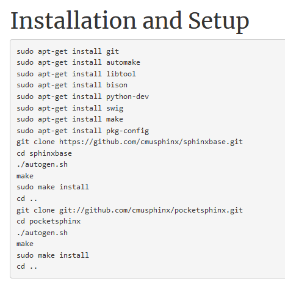Image resolution: width=285 pixels, height=284 pixels.
Task: Click the 'cd pocketsphinx' line
Action: coord(48,221)
